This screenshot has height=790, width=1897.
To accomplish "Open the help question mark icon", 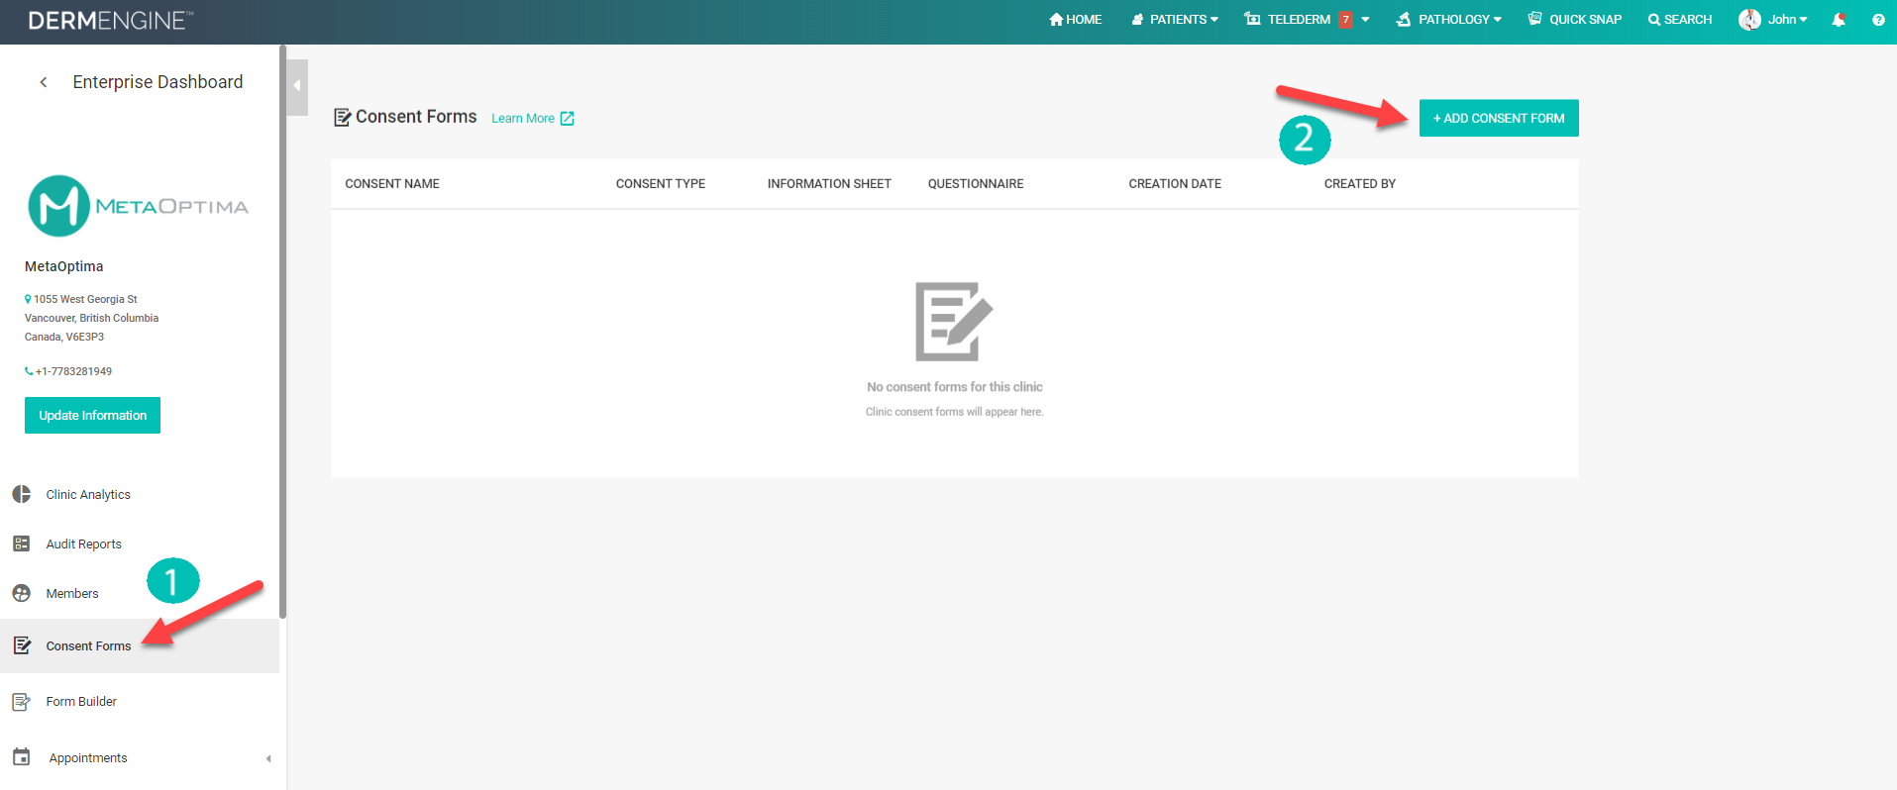I will point(1878,20).
